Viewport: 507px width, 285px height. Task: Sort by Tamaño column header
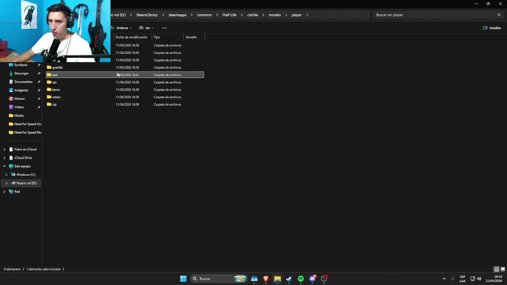pos(194,37)
